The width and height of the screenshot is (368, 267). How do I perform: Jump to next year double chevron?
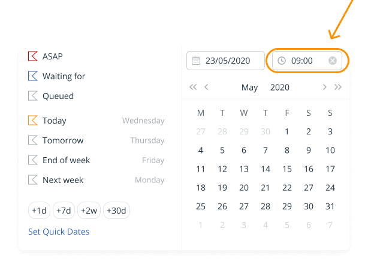[337, 87]
